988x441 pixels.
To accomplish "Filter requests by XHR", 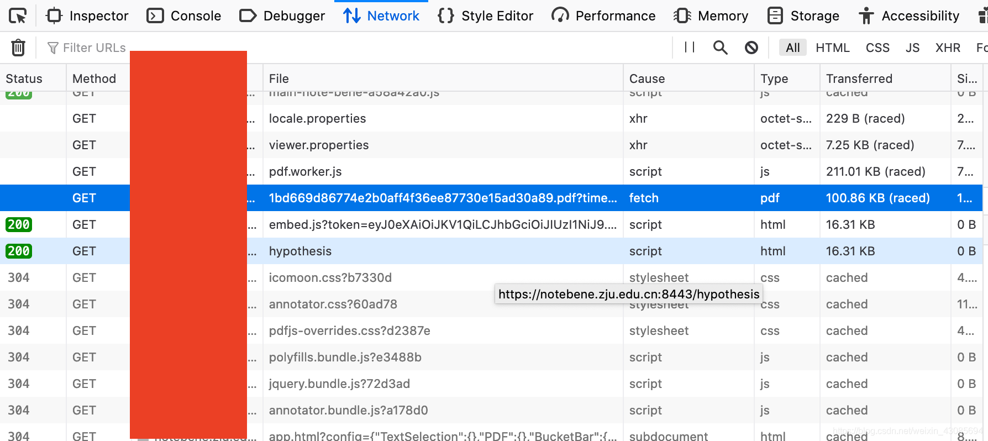I will coord(948,48).
